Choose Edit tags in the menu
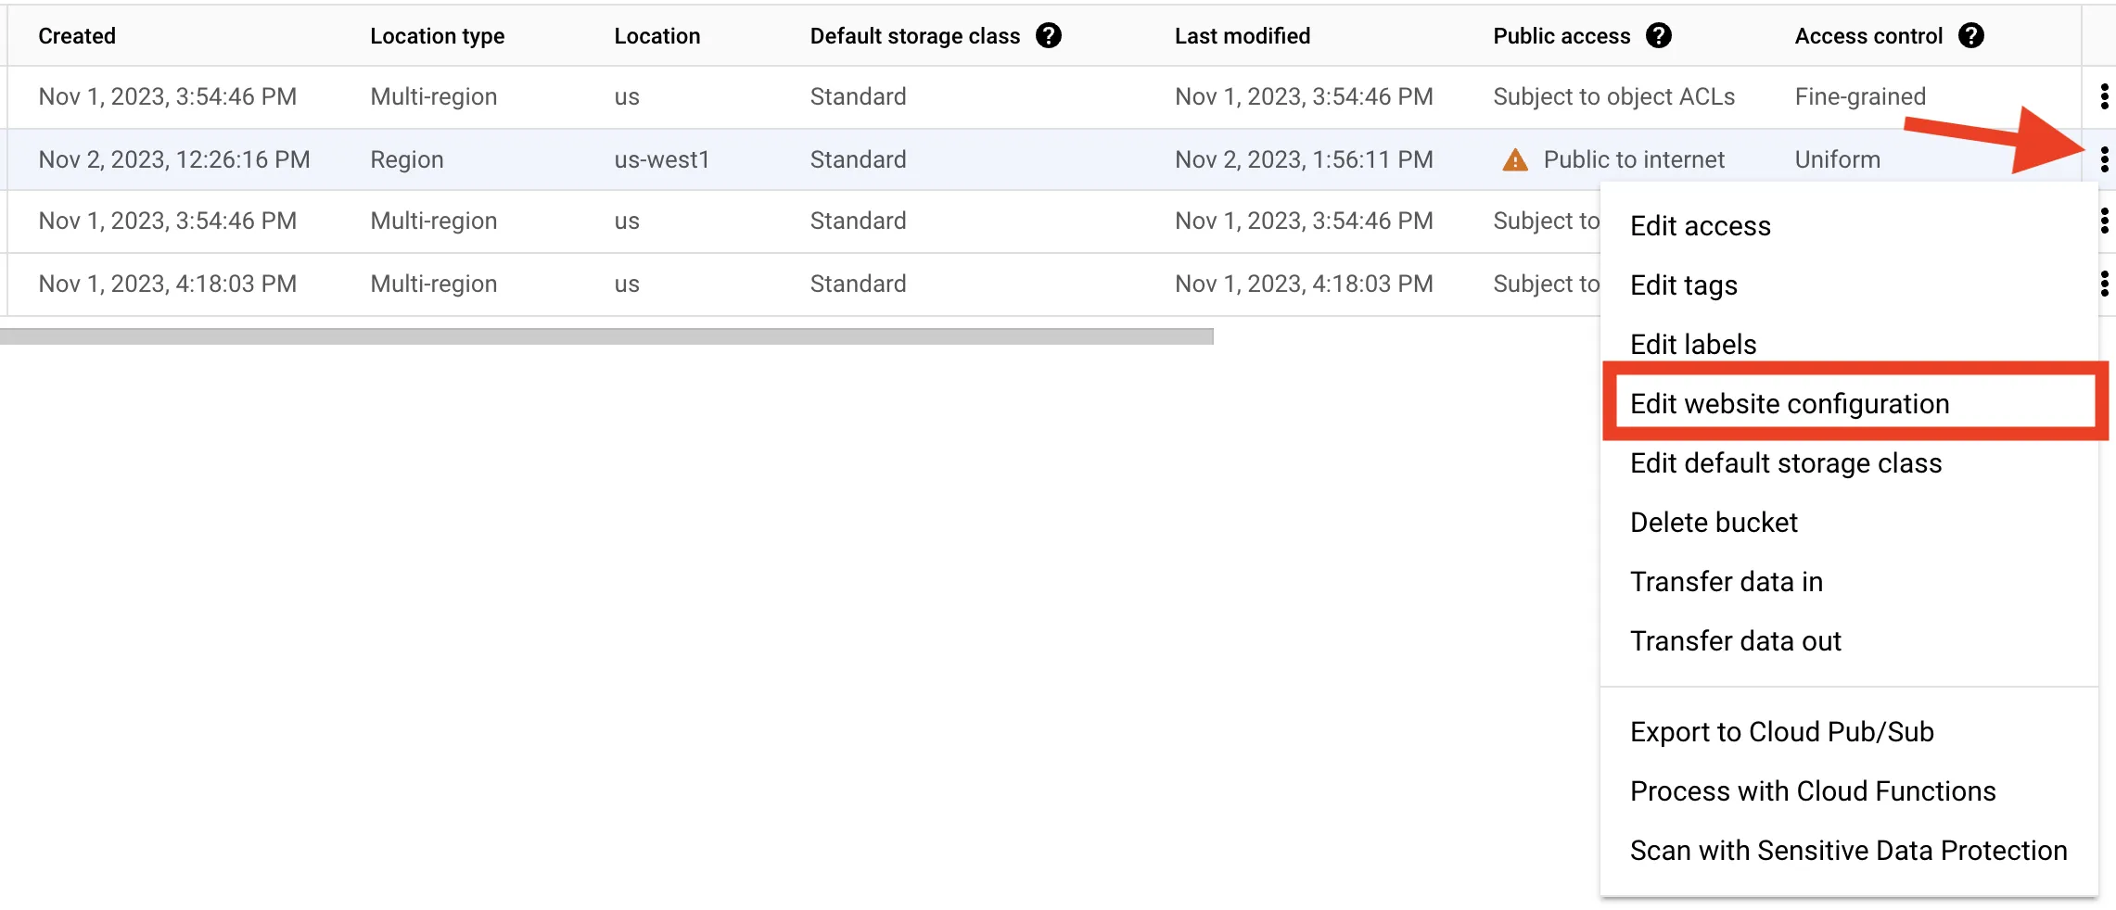Screen dimensions: 2116x910 (1683, 285)
